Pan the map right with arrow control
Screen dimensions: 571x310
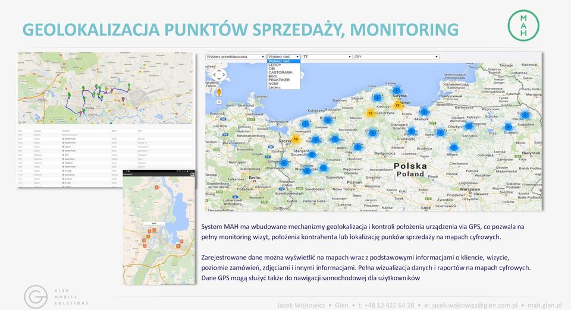click(x=224, y=75)
